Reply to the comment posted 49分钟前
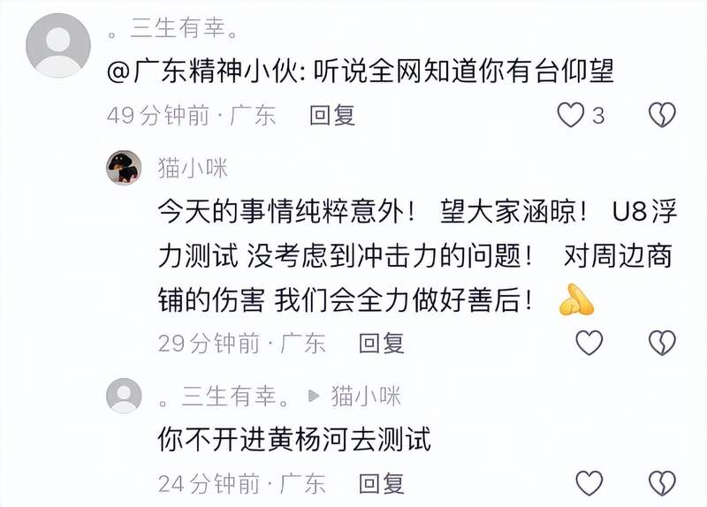The height and width of the screenshot is (507, 707). click(x=332, y=115)
